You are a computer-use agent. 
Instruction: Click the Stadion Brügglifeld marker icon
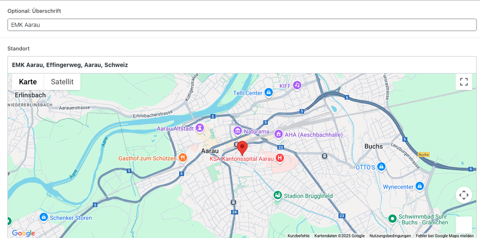pyautogui.click(x=278, y=195)
